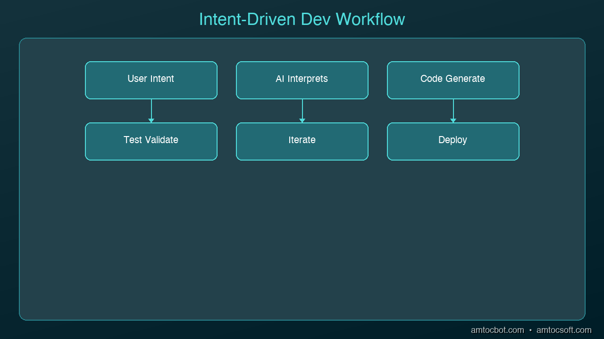Open the amtocsoft.com link

point(564,330)
